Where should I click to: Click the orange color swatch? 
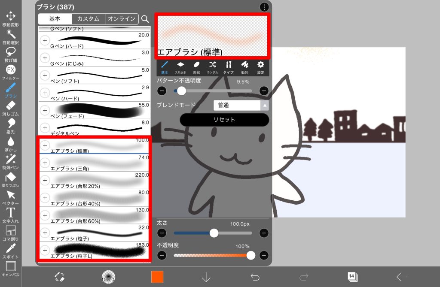[157, 277]
